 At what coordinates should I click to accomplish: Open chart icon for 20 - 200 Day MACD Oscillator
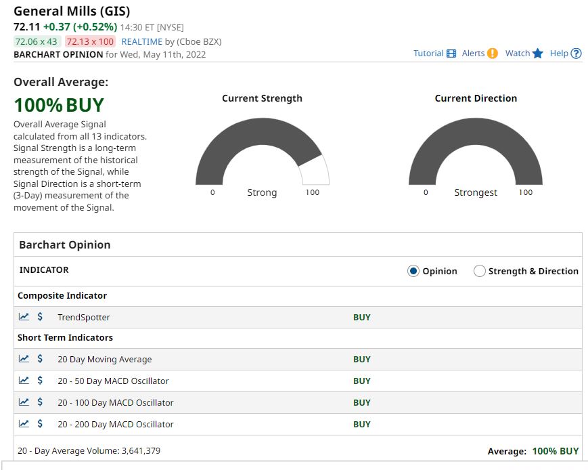point(24,424)
